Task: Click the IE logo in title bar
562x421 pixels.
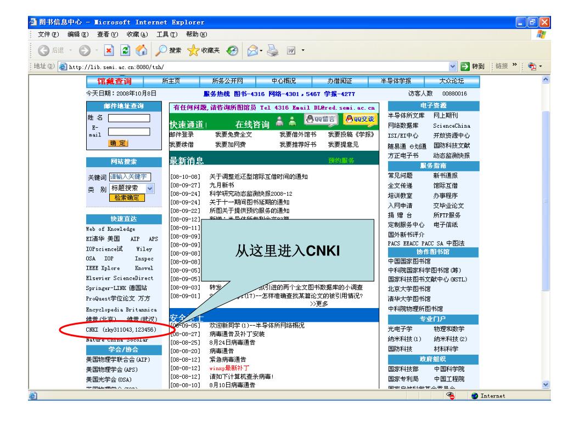Action: pos(33,22)
